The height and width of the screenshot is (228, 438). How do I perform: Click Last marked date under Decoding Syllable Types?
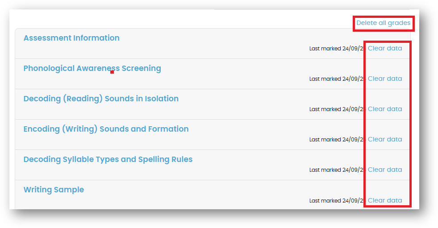point(337,170)
